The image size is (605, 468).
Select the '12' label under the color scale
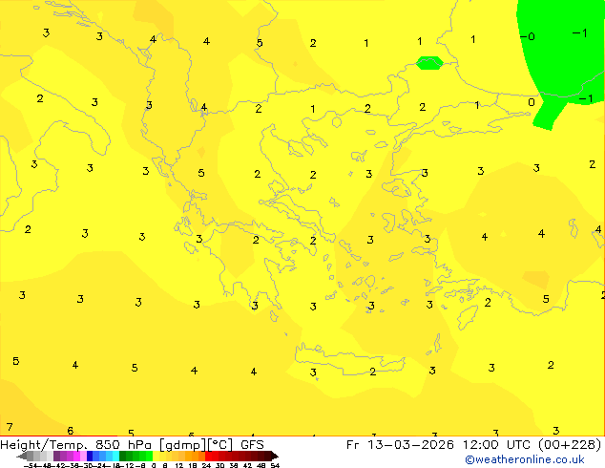(179, 465)
